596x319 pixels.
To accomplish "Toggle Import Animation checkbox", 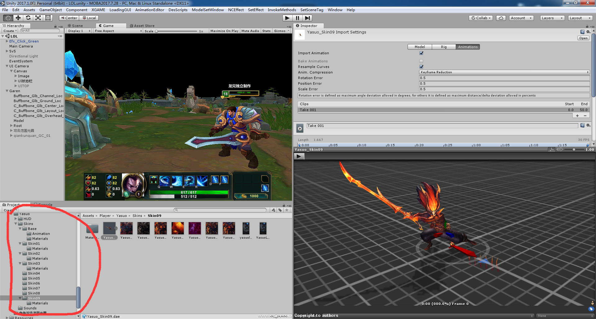I will click(x=421, y=53).
